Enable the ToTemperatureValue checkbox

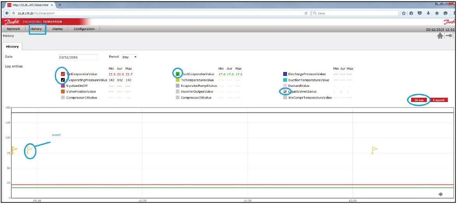pos(177,80)
